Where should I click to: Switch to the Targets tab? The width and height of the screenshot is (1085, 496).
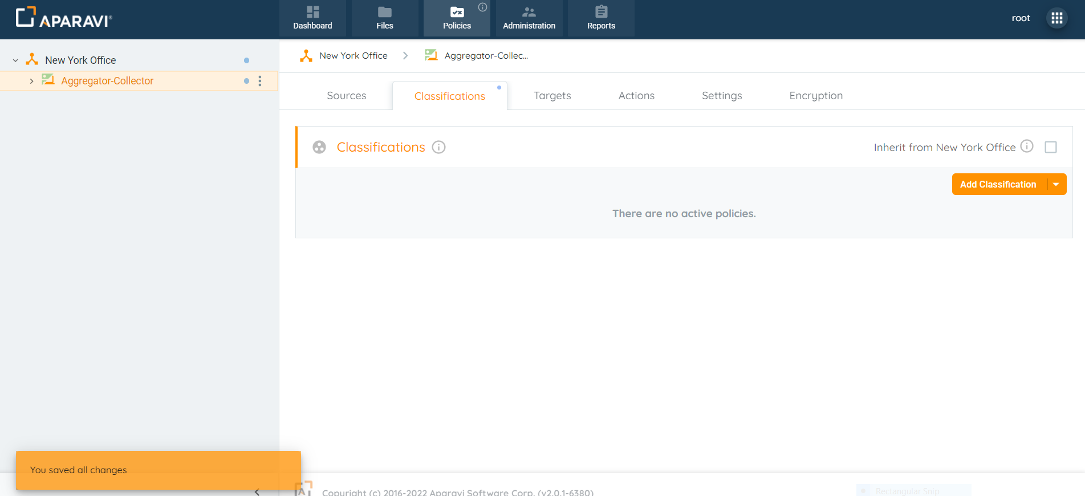(552, 96)
